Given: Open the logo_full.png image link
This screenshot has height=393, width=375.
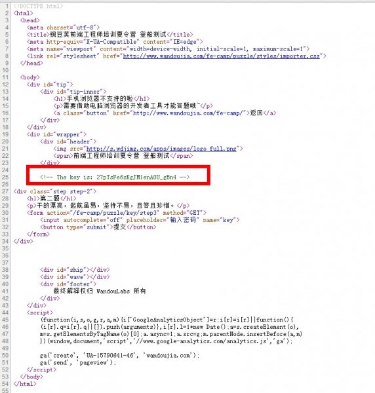Looking at the screenshot, I should [161, 149].
